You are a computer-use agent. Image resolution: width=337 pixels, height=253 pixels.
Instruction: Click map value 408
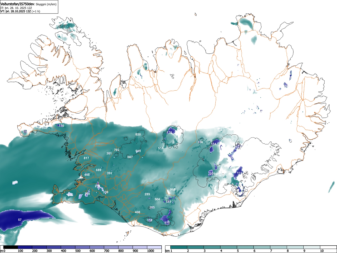(x=137, y=212)
